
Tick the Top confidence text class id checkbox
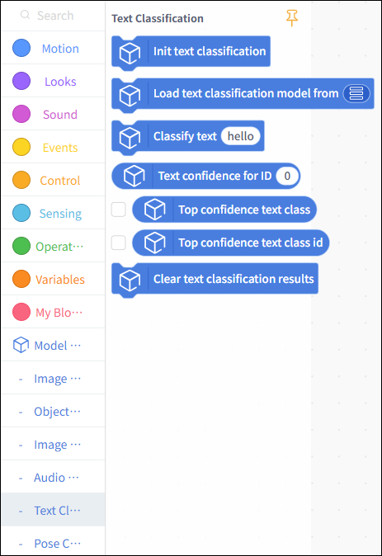pyautogui.click(x=119, y=243)
